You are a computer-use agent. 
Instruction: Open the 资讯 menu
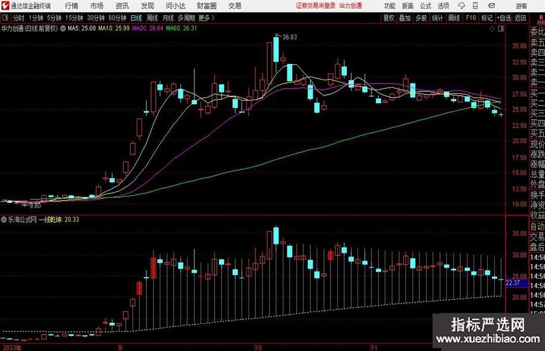point(122,6)
